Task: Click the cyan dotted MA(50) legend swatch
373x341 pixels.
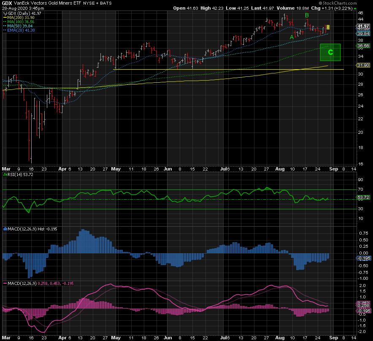Action: click(5, 26)
